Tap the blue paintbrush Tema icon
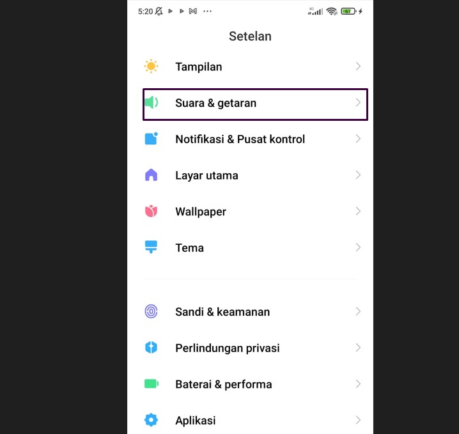 151,247
